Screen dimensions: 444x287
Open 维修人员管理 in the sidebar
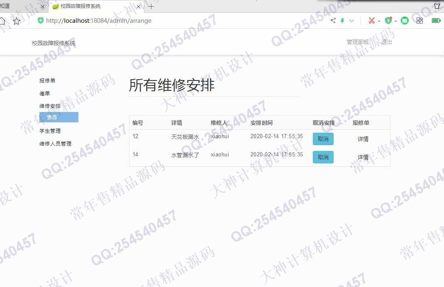[x=56, y=143]
